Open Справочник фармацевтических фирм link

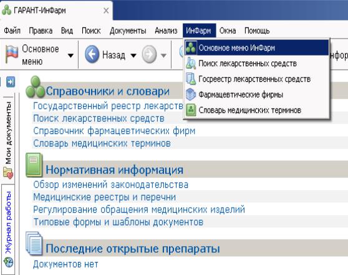pos(114,131)
